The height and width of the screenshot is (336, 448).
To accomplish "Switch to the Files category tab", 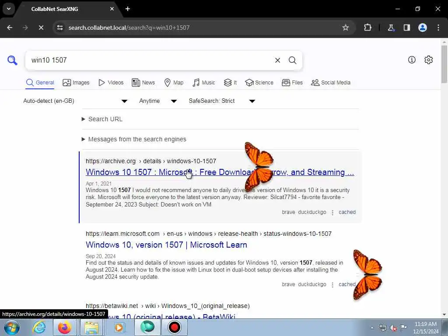I will (x=292, y=83).
